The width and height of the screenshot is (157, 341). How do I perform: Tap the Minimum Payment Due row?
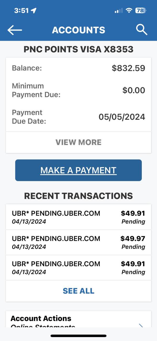78,90
